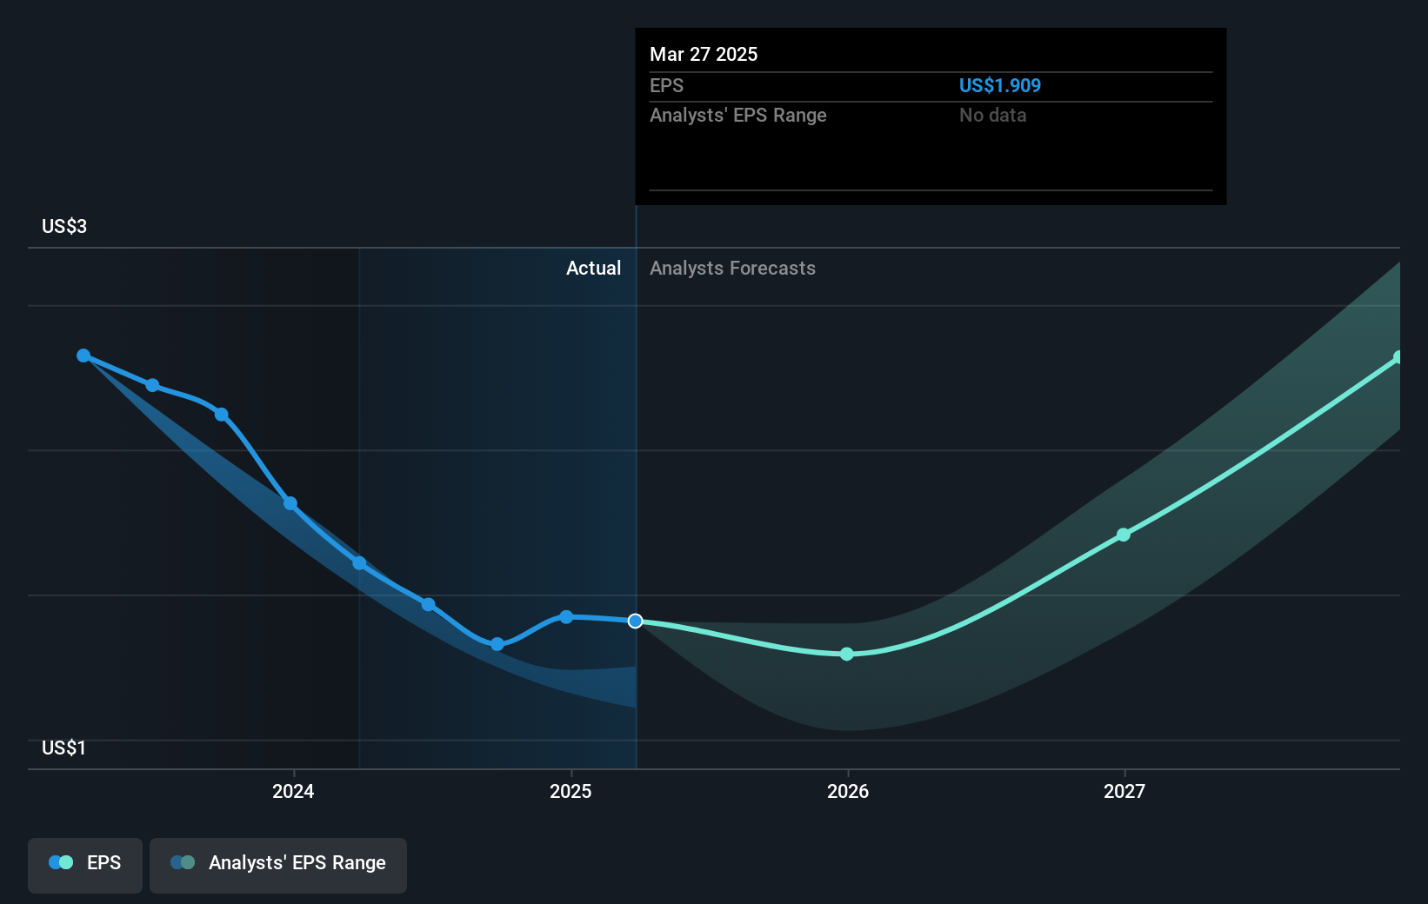
Task: Click the earliest EPS data point of the line
Action: 83,356
